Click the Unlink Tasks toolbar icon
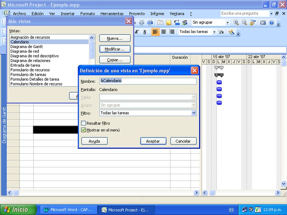 pyautogui.click(x=141, y=22)
